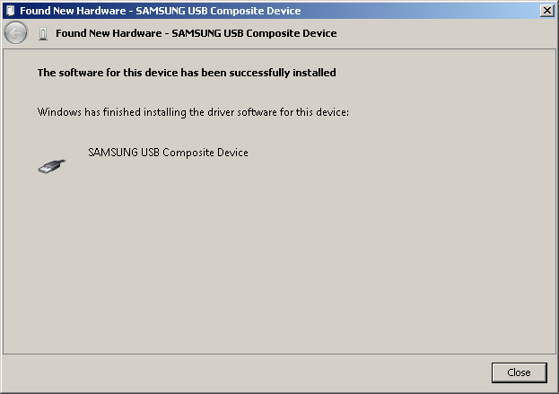Click the small device icon in the title bar
This screenshot has width=559, height=394.
(11, 11)
